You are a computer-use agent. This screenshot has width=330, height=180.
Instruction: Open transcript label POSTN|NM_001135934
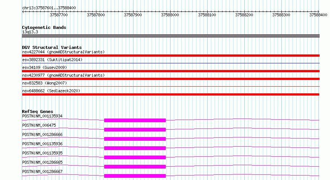click(42, 116)
